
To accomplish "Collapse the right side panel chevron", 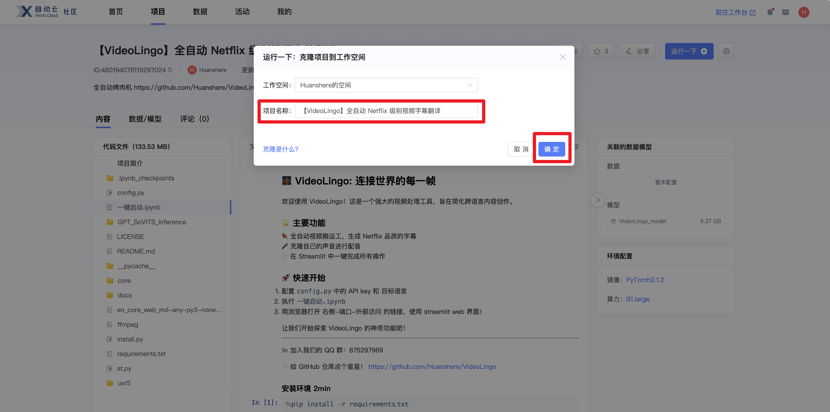I will click(598, 200).
